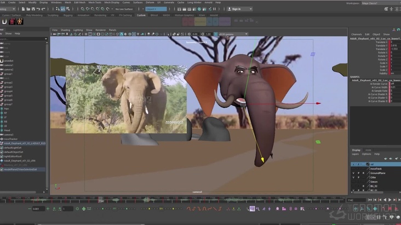Open the viewport Shading menu
The height and width of the screenshot is (225, 401).
[x=65, y=30]
